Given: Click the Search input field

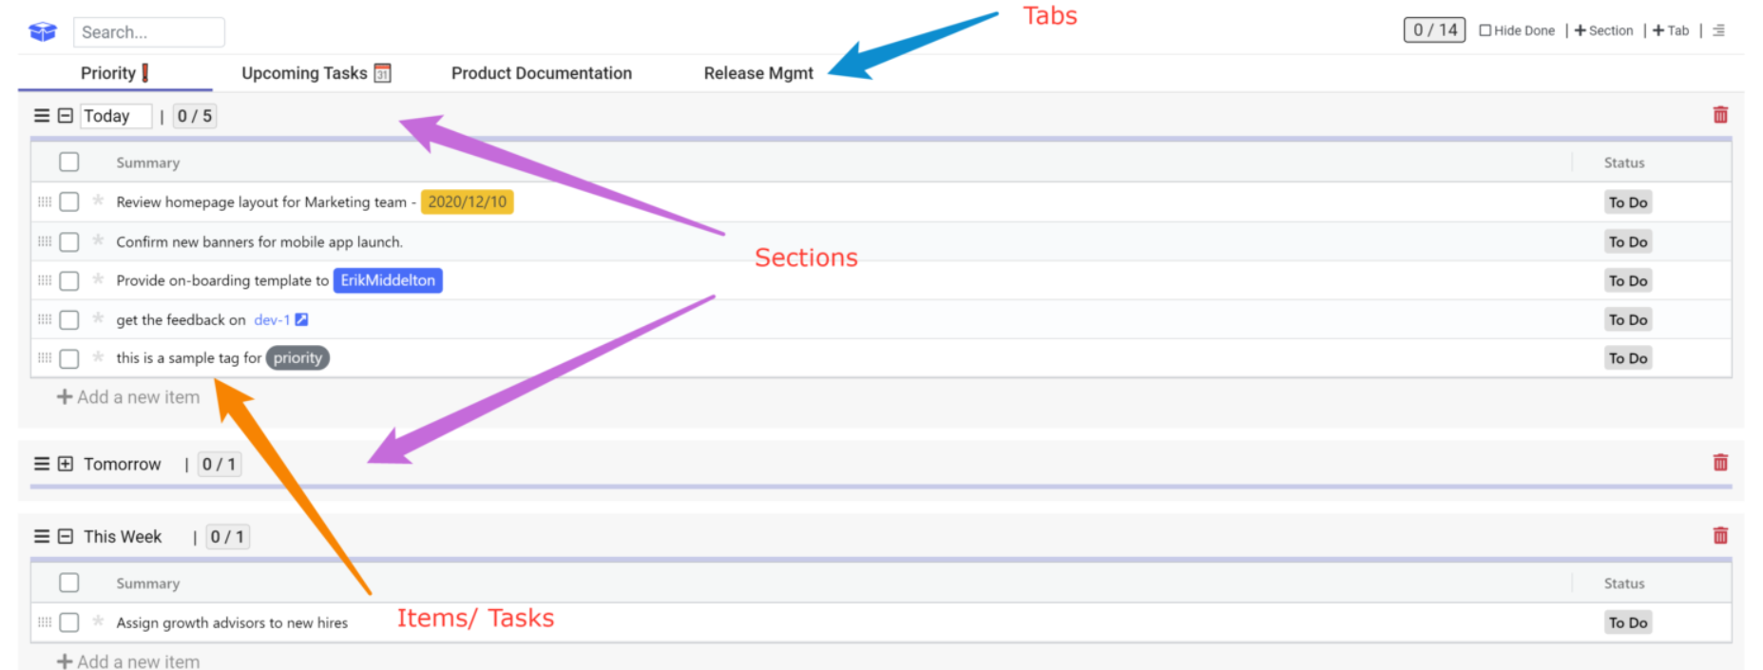Looking at the screenshot, I should tap(149, 32).
